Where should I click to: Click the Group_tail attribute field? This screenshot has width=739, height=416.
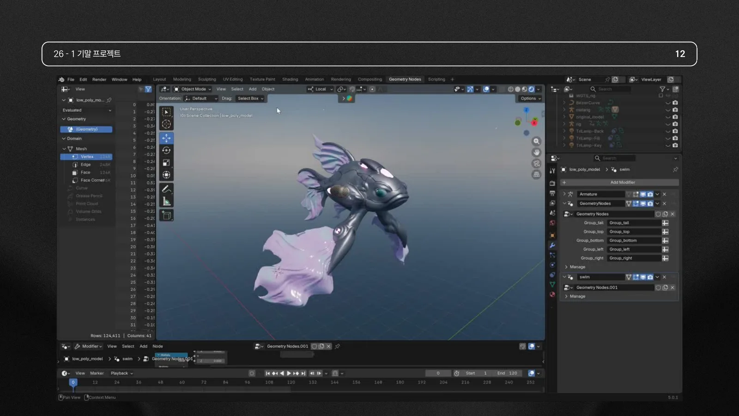(x=635, y=223)
